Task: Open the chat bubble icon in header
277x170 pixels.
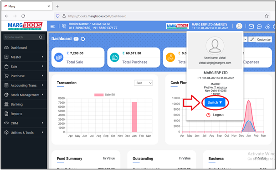Action: pos(259,27)
